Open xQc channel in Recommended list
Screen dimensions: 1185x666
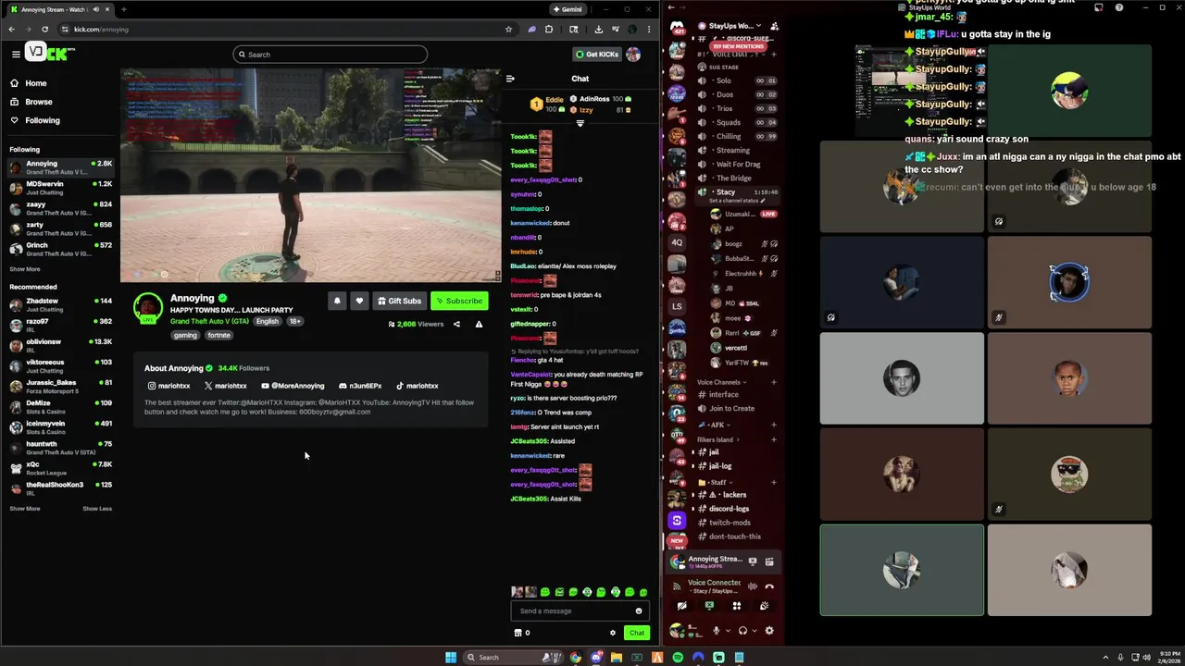tap(61, 468)
